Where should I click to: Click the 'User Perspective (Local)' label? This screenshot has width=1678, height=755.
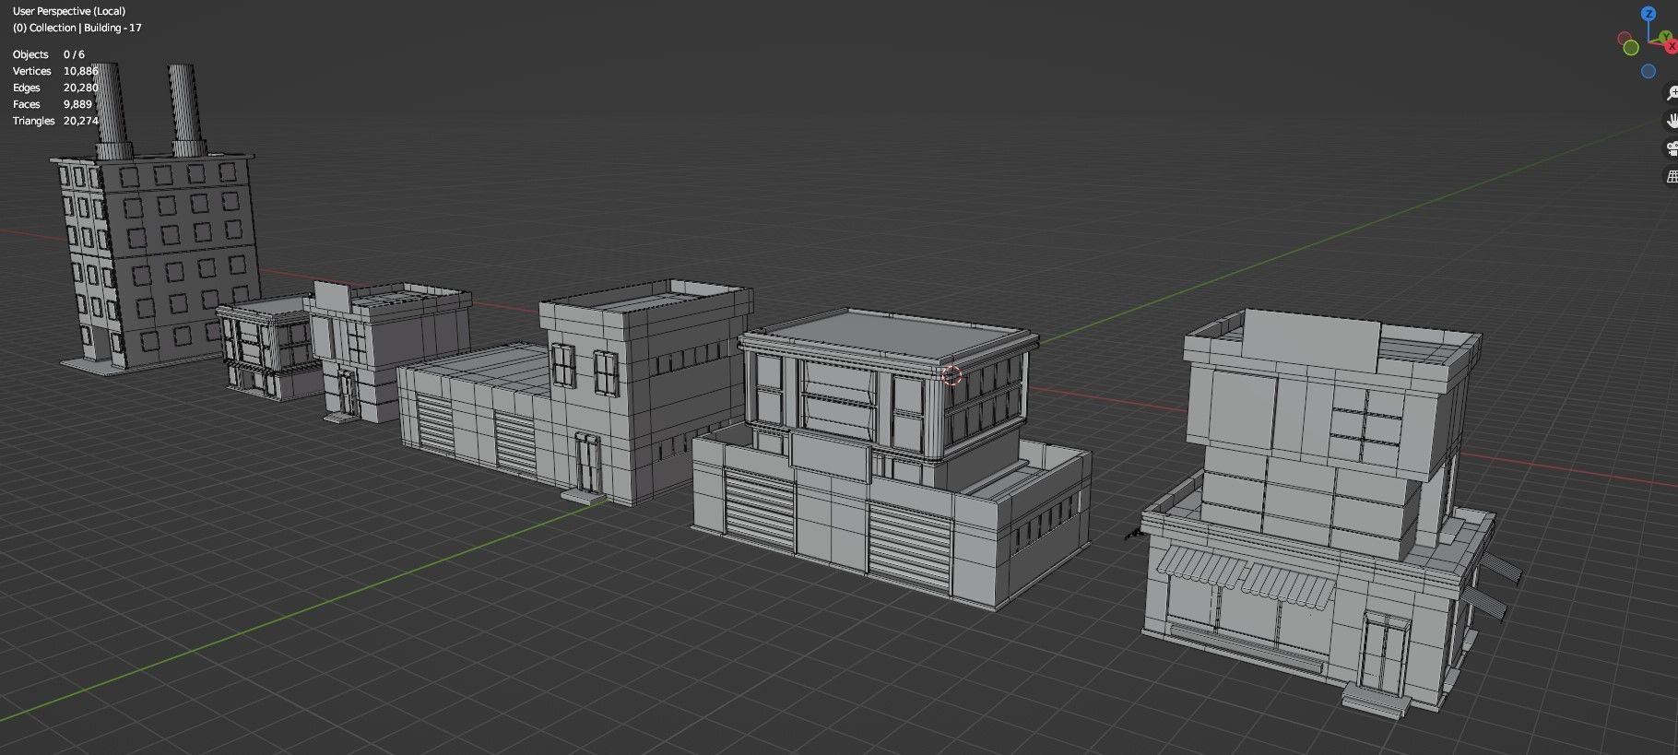[x=69, y=11]
